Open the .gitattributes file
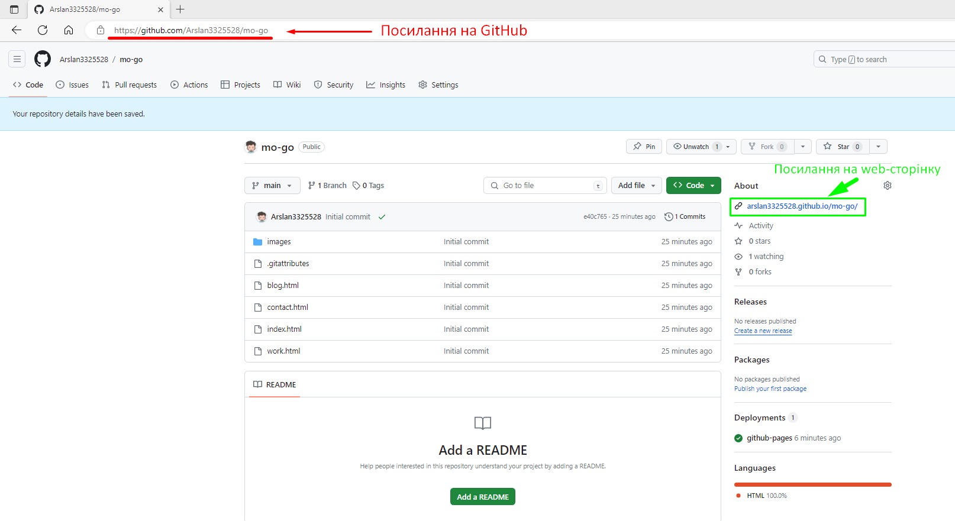This screenshot has height=521, width=955. (288, 264)
